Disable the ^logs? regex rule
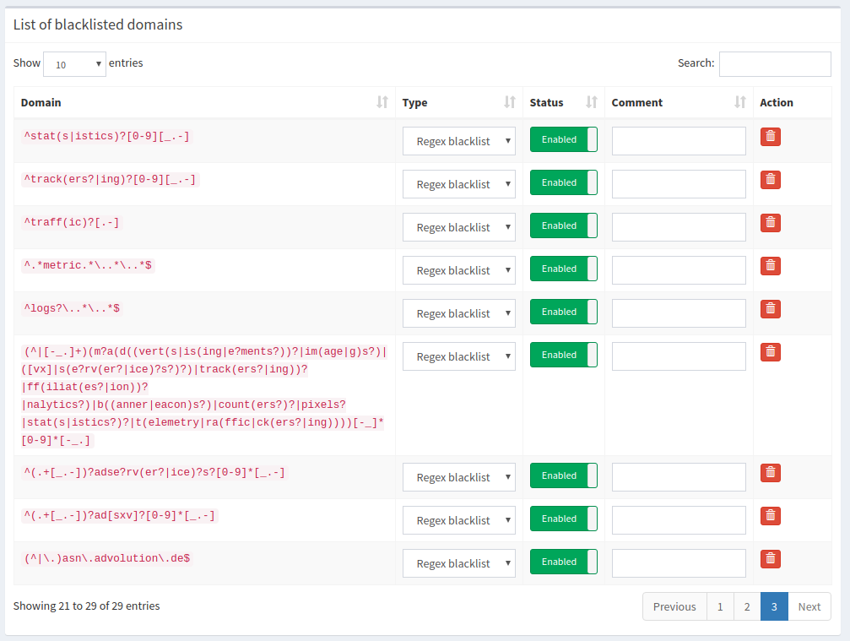This screenshot has width=850, height=641. 564,312
